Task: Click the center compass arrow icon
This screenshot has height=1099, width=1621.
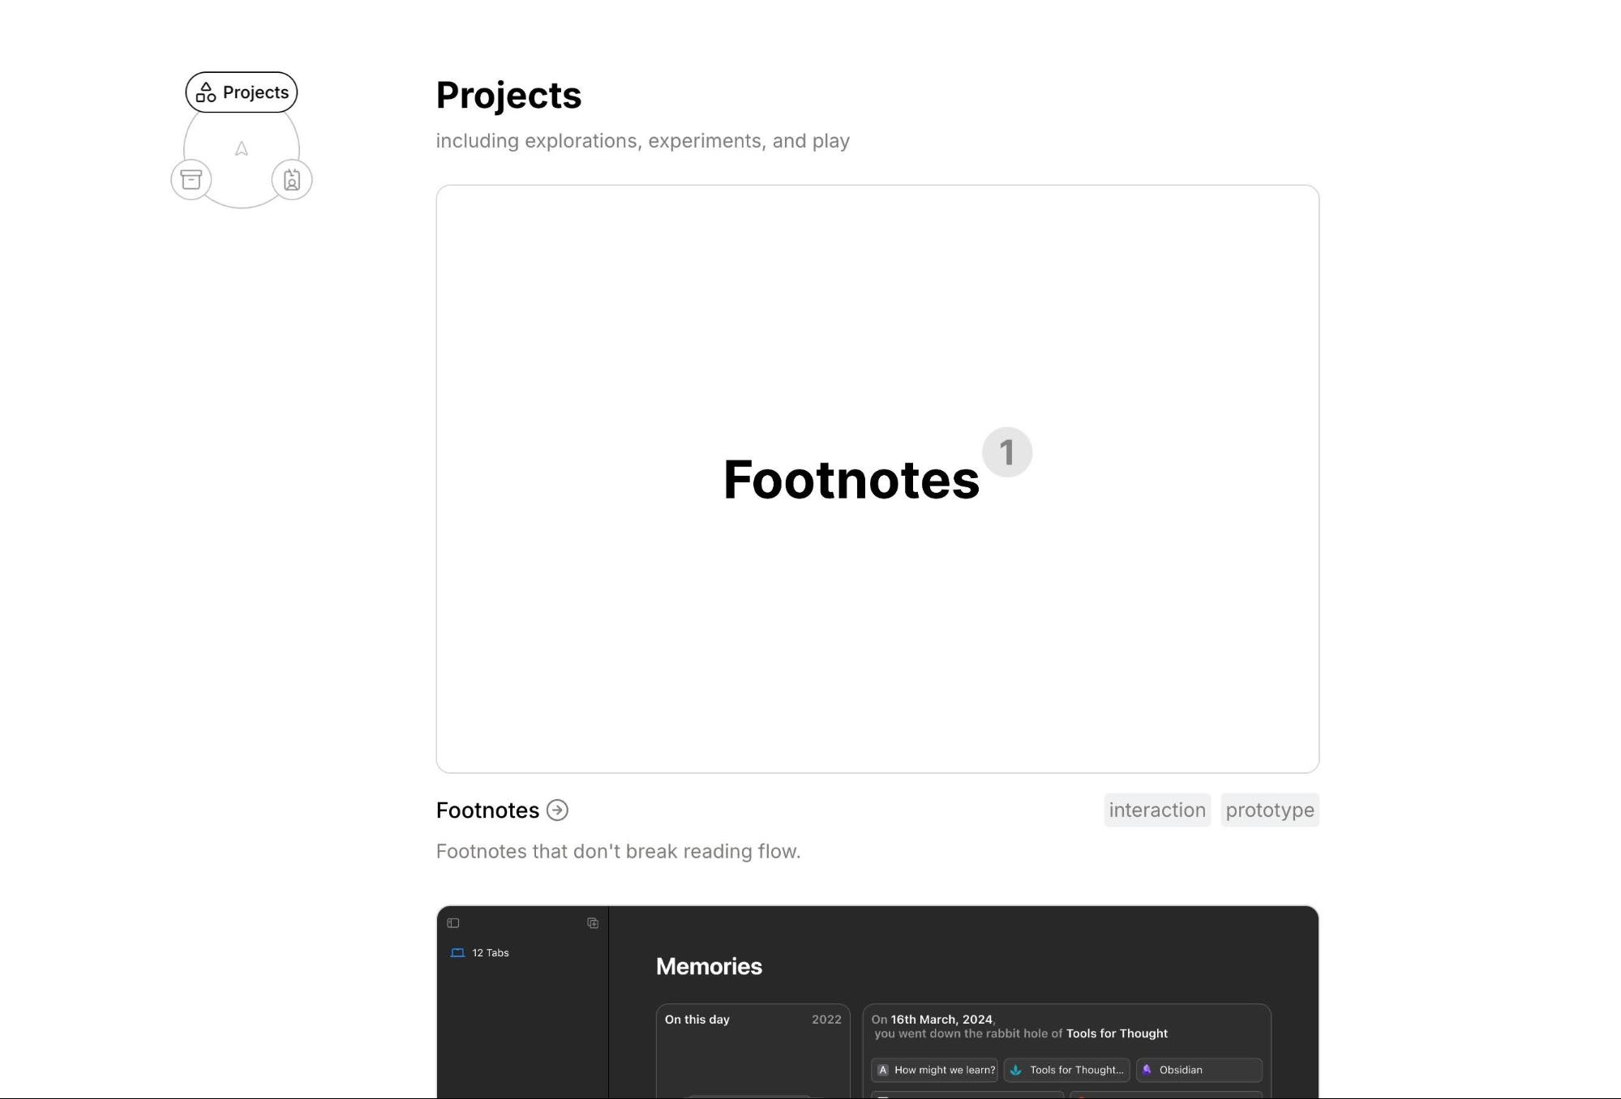Action: point(242,149)
